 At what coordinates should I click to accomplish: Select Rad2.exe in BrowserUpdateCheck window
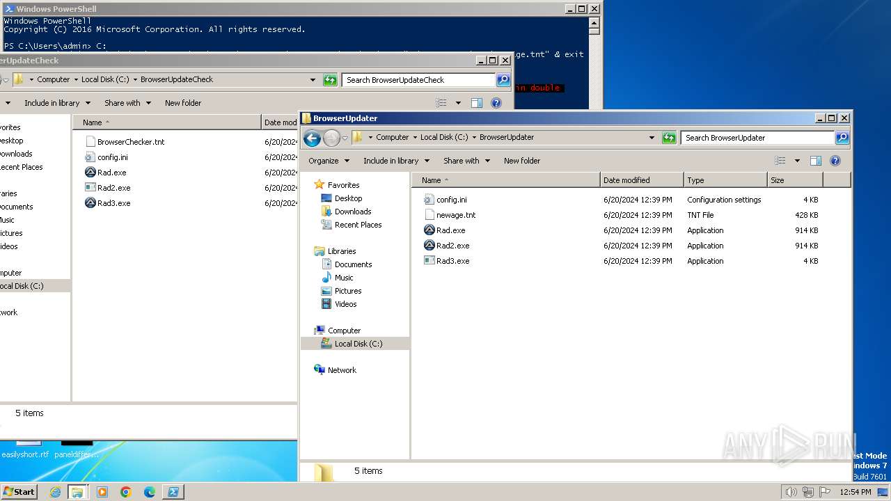click(x=113, y=188)
